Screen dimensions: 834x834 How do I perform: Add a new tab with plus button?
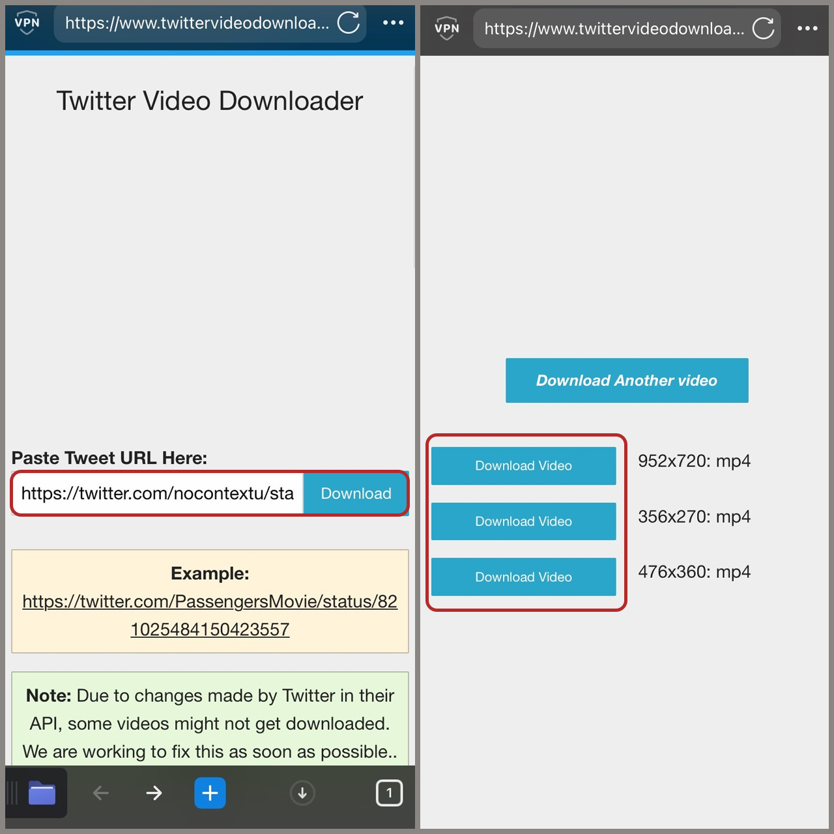(210, 793)
